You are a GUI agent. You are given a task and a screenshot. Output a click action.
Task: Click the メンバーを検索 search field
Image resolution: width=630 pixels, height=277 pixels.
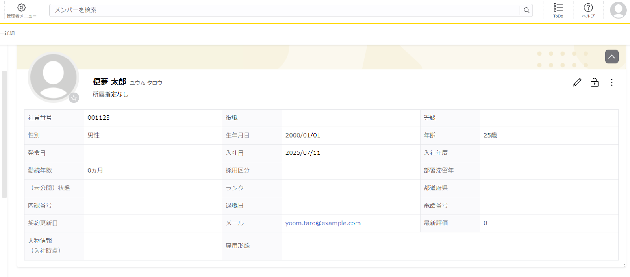pyautogui.click(x=283, y=10)
